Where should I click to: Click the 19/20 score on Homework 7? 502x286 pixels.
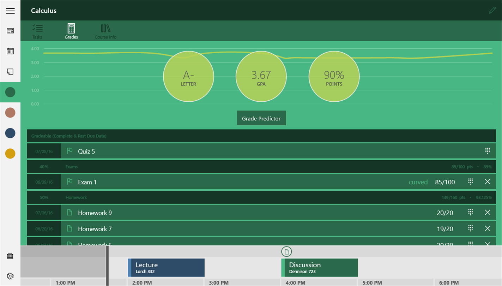pyautogui.click(x=445, y=229)
